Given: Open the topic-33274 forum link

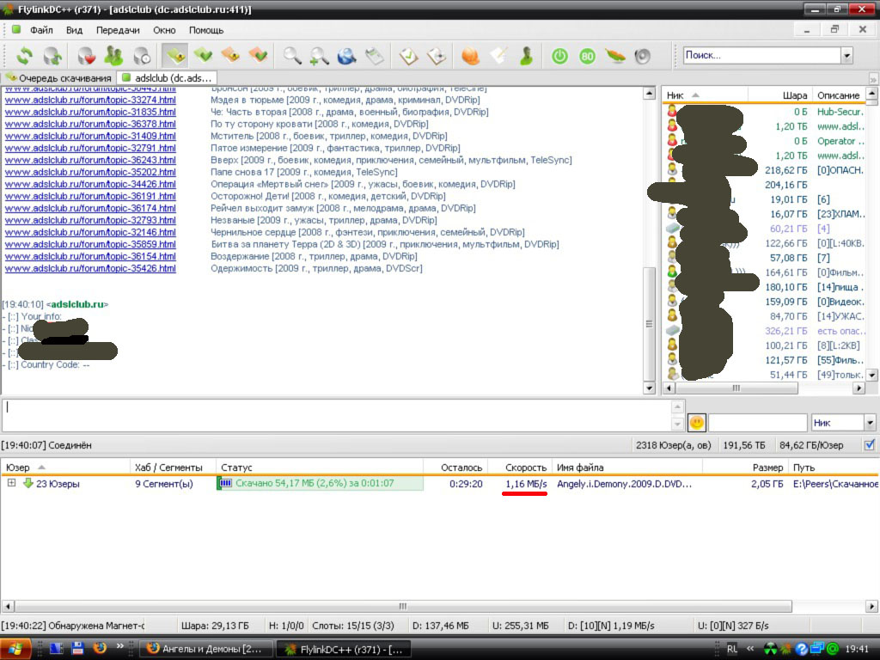Looking at the screenshot, I should click(x=90, y=100).
